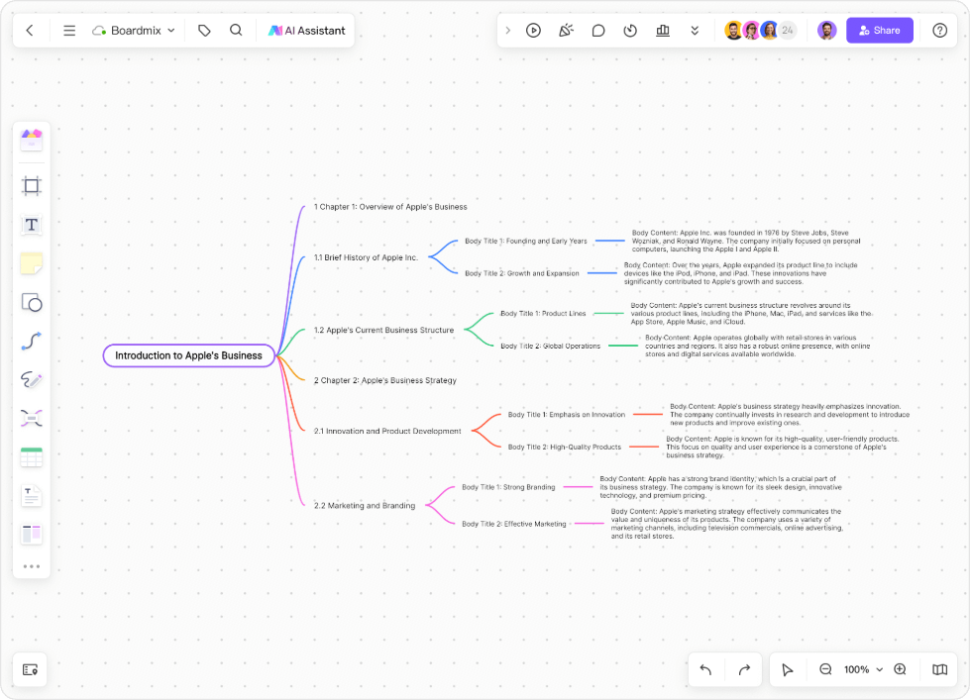
Task: Click Body Title 1: Emphasis on Innovation
Action: tap(567, 415)
